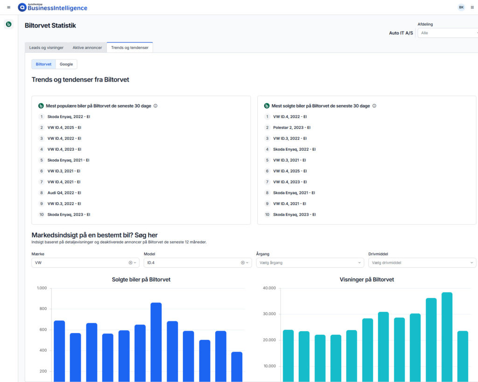This screenshot has height=382, width=478.
Task: Open the Drivmiddel fuel dropdown
Action: (x=422, y=262)
